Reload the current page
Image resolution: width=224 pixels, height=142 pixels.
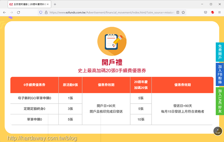[x=19, y=13]
